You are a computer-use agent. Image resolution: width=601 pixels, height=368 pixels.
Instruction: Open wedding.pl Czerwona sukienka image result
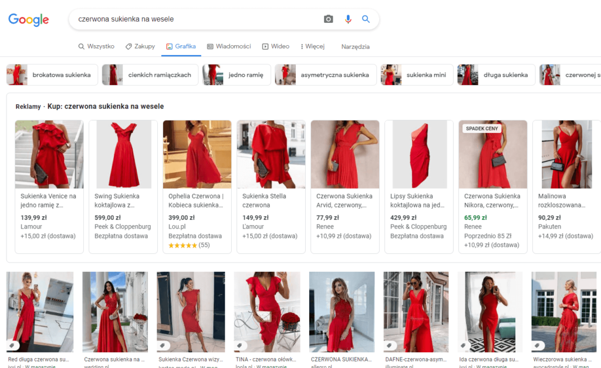115,312
